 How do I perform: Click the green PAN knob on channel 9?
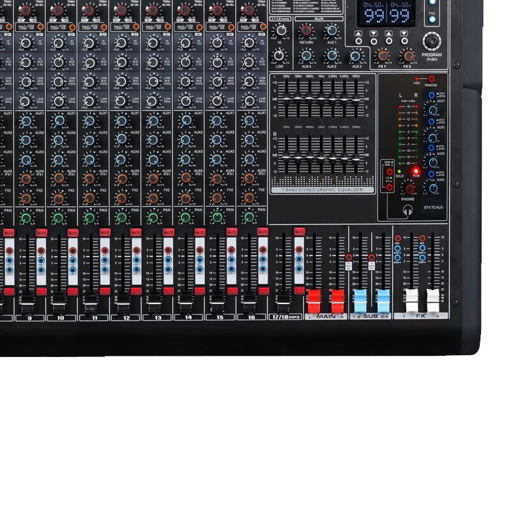coord(26,218)
